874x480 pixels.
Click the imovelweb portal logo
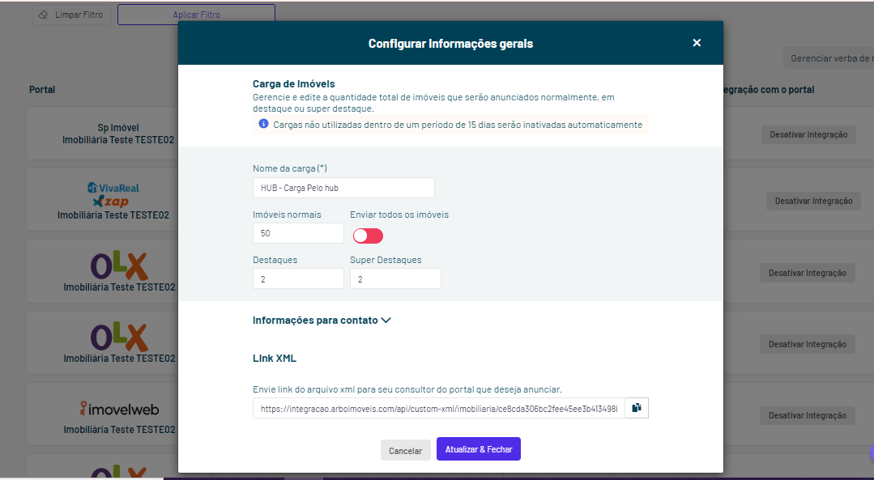(x=119, y=409)
